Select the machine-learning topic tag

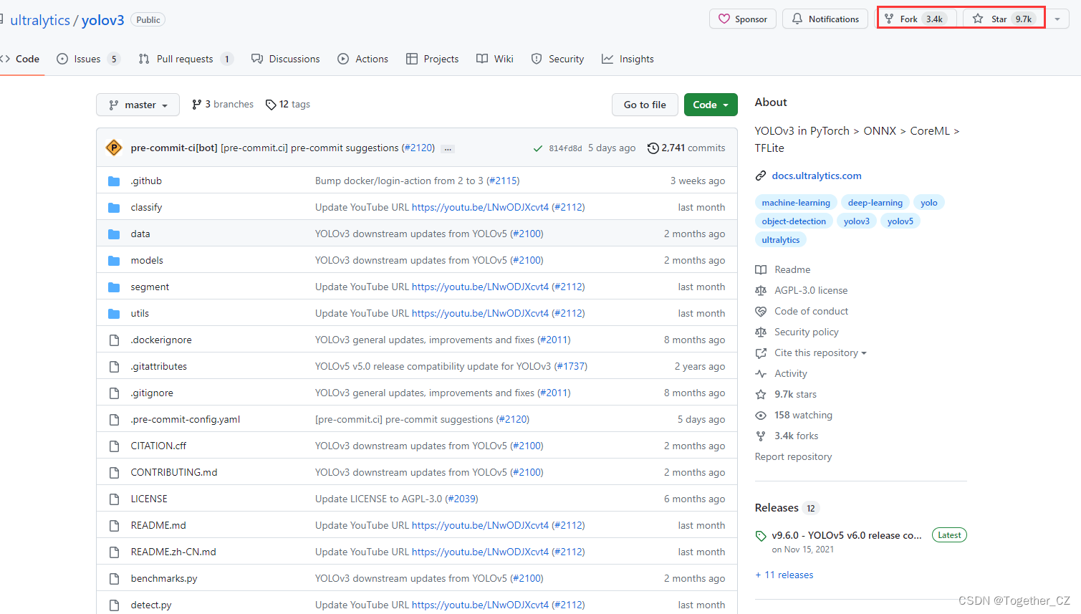[796, 203]
